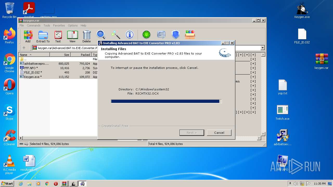
Task: Click the Cancel button in installer
Action: coord(219,133)
